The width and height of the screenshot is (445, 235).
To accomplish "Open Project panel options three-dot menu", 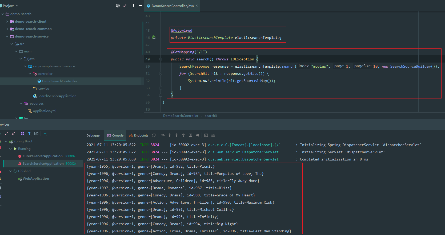I will tap(134, 6).
